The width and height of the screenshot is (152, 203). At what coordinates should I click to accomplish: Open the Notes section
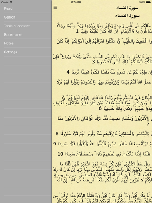[9, 43]
